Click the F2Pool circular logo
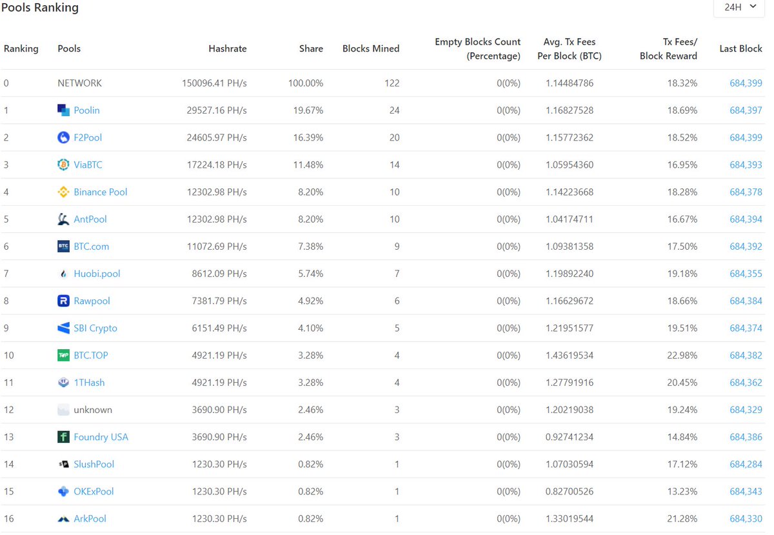Image resolution: width=774 pixels, height=535 pixels. pyautogui.click(x=63, y=137)
